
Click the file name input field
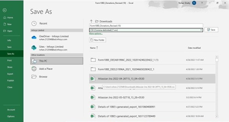pyautogui.click(x=146, y=26)
